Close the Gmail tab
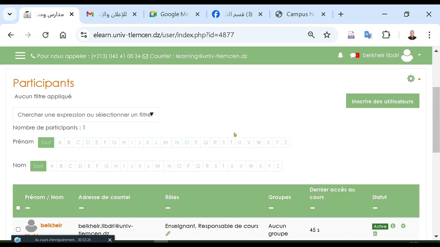440x247 pixels. tap(134, 14)
